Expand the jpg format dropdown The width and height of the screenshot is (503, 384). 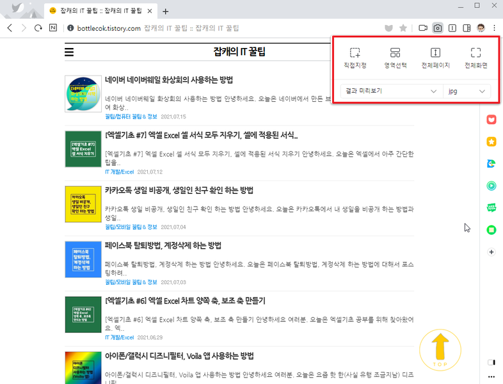[x=467, y=91]
